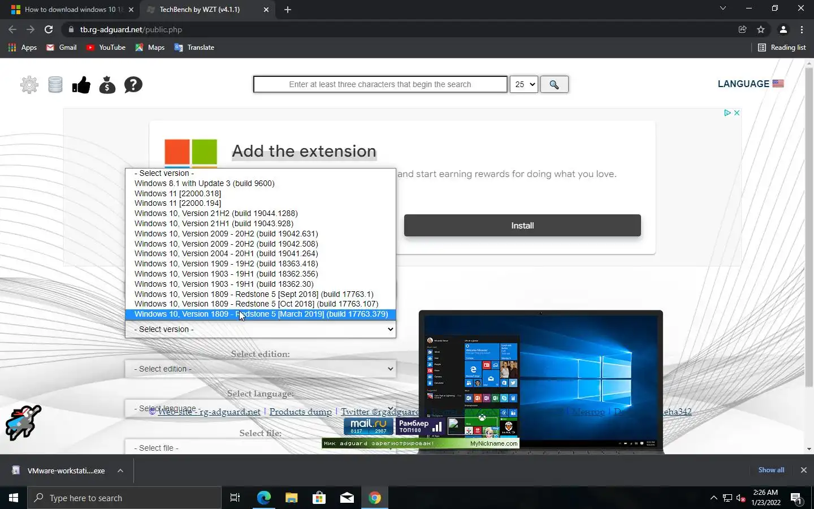Reload the page
Image resolution: width=814 pixels, height=509 pixels.
click(49, 29)
